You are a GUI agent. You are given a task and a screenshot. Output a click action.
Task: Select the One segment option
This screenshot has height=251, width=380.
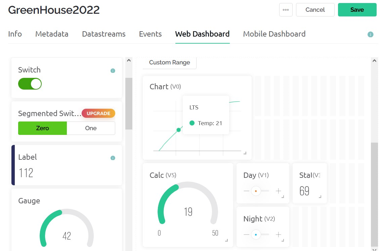[91, 128]
